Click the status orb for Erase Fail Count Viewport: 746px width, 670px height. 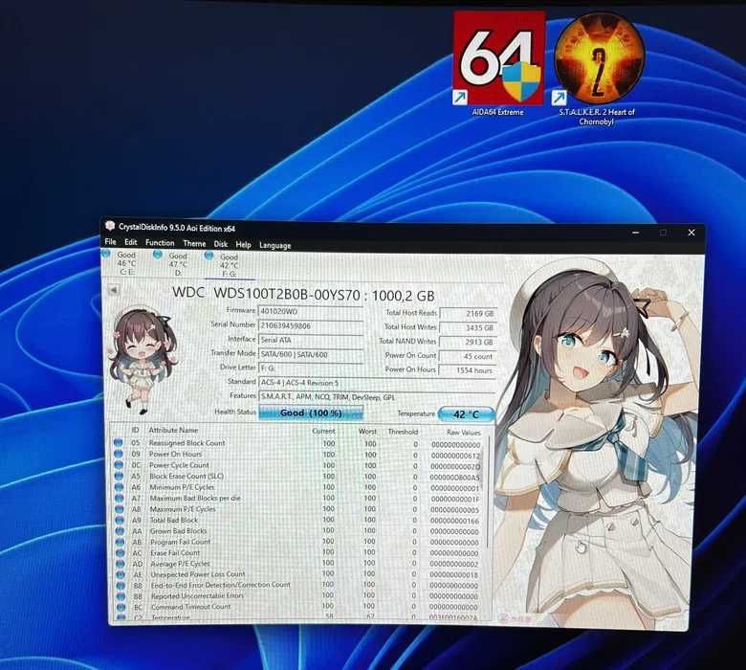[121, 553]
